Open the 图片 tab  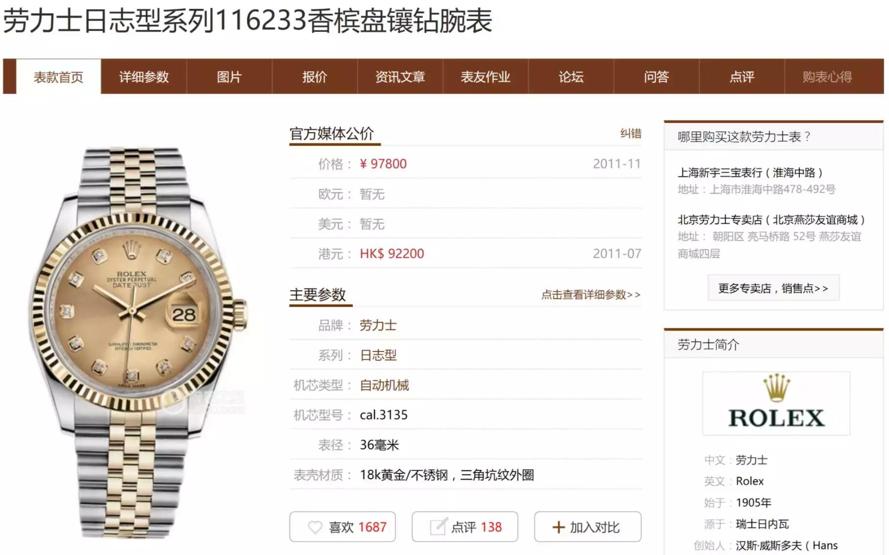click(229, 77)
